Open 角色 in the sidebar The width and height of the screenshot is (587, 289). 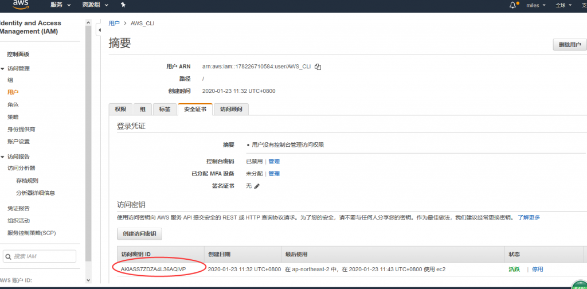13,105
